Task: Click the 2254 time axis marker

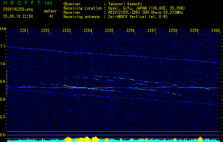Action: (x=88, y=30)
